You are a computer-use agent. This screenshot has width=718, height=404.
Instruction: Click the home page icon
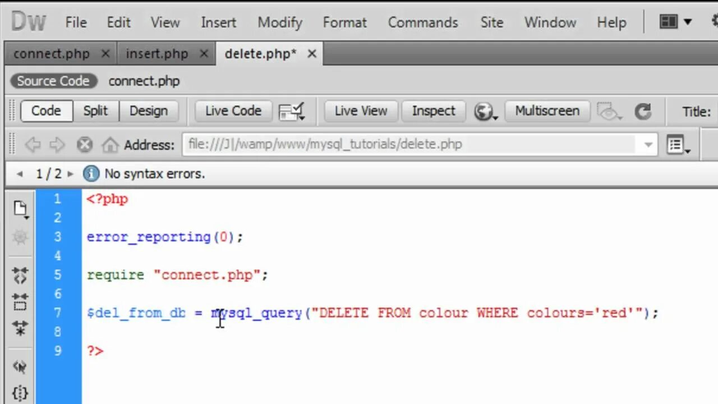pyautogui.click(x=110, y=145)
